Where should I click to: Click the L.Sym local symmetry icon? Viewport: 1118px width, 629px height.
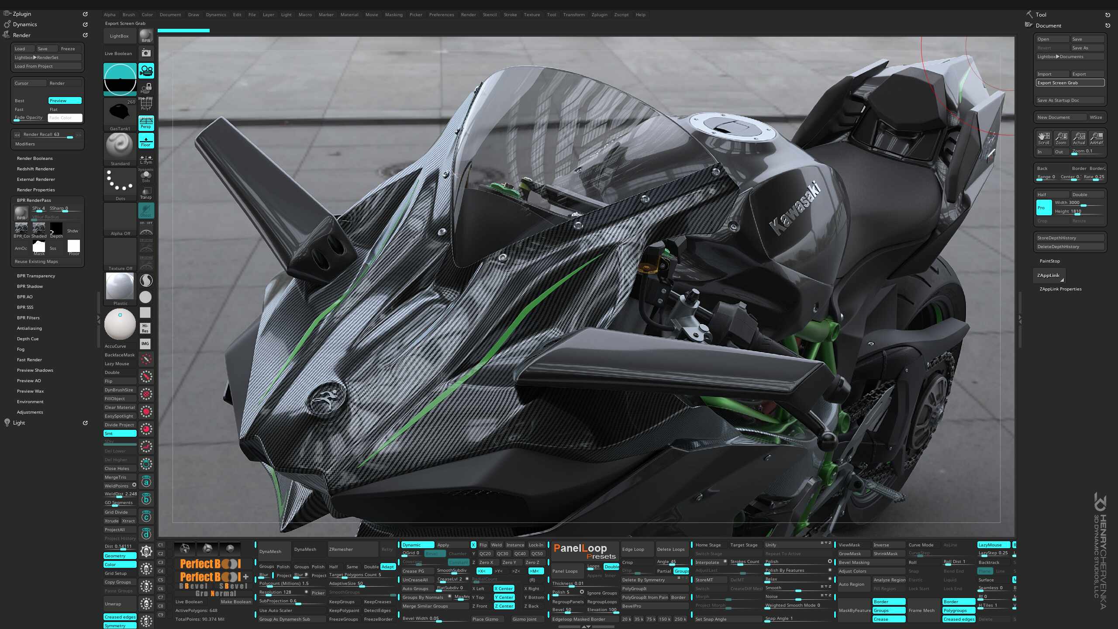[x=146, y=159]
